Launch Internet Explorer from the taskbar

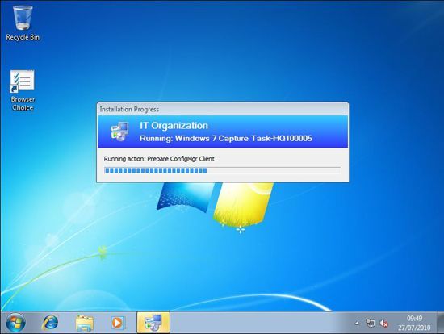click(50, 323)
